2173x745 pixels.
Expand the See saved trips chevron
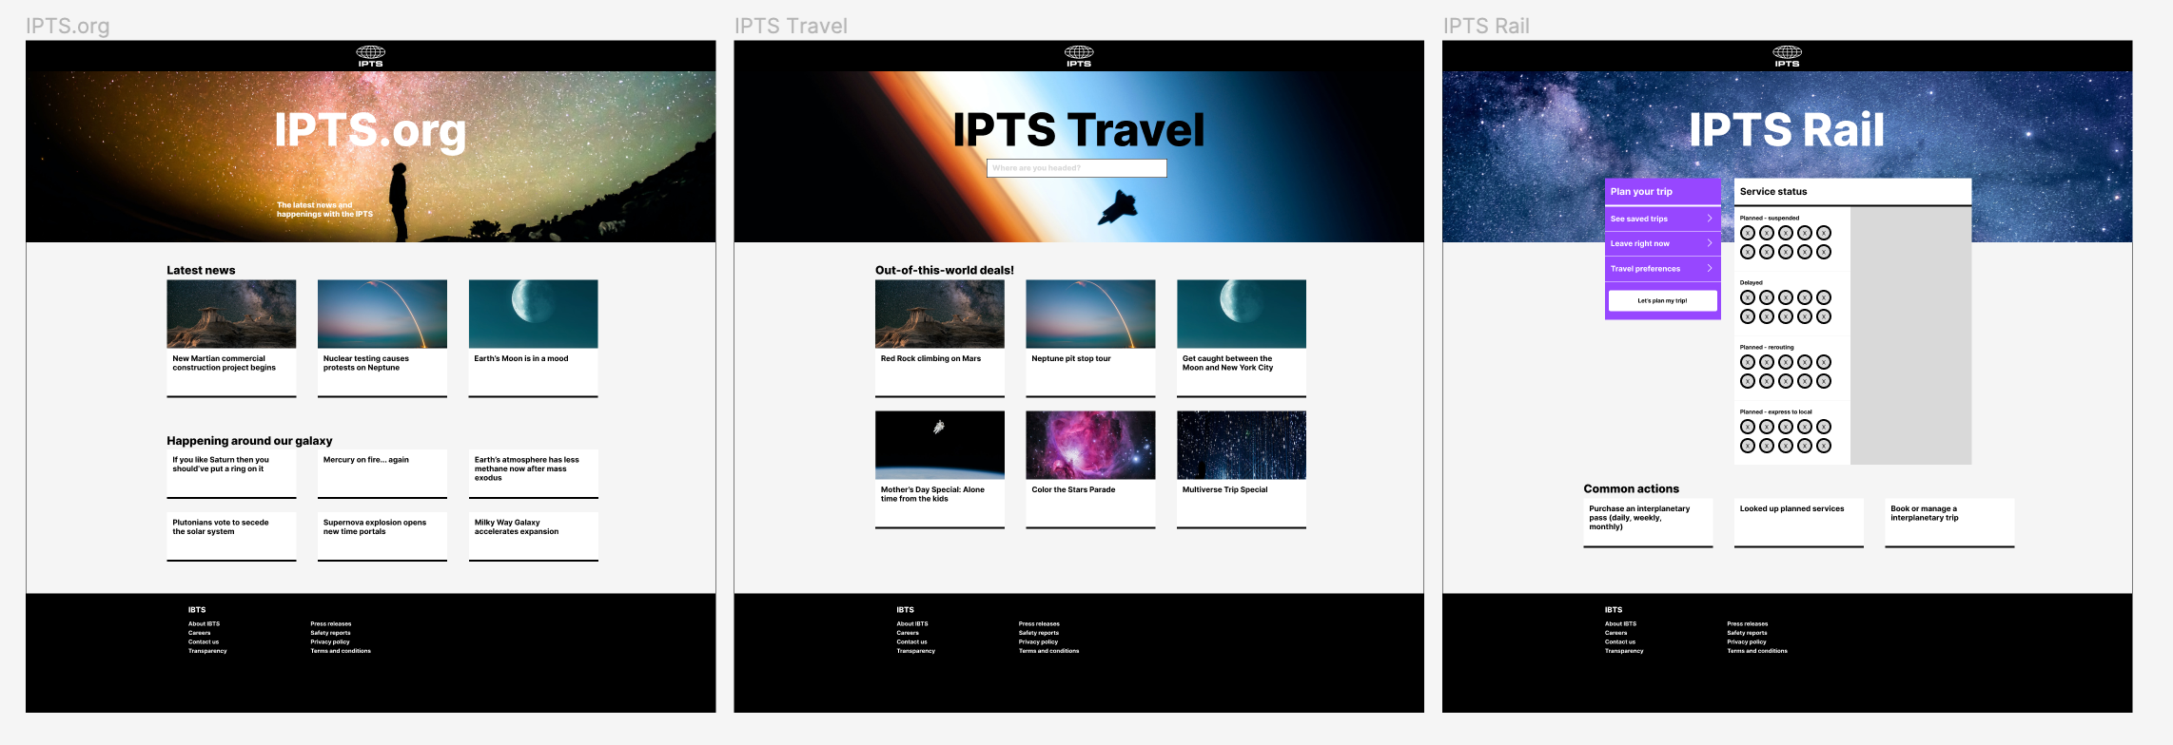click(x=1710, y=219)
